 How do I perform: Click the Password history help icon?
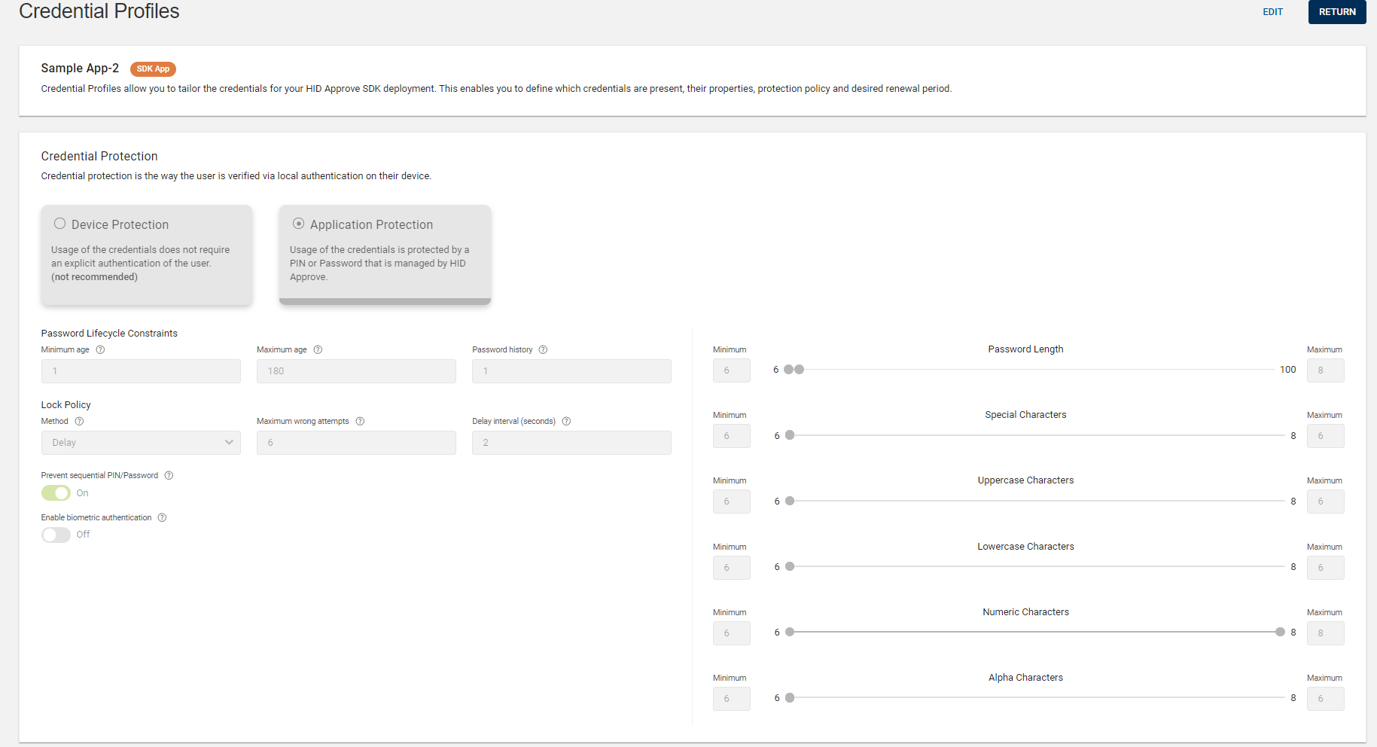[543, 349]
